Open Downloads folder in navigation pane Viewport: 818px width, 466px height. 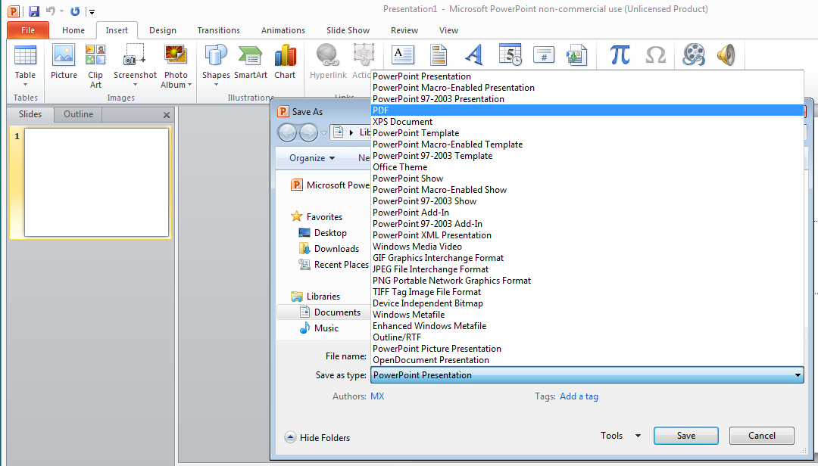[329, 249]
